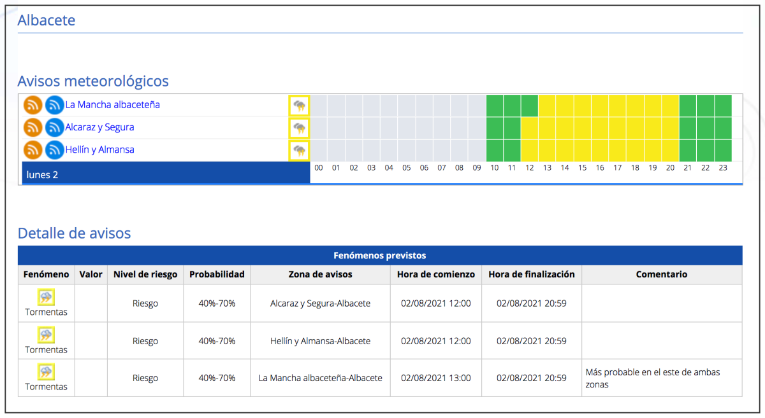
Task: Click the '00' hour label on timeline
Action: point(319,169)
